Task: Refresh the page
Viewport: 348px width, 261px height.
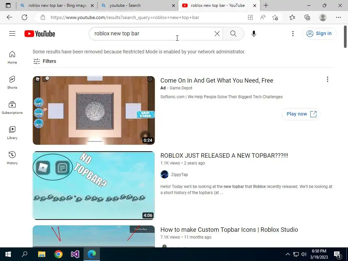Action: [24, 17]
